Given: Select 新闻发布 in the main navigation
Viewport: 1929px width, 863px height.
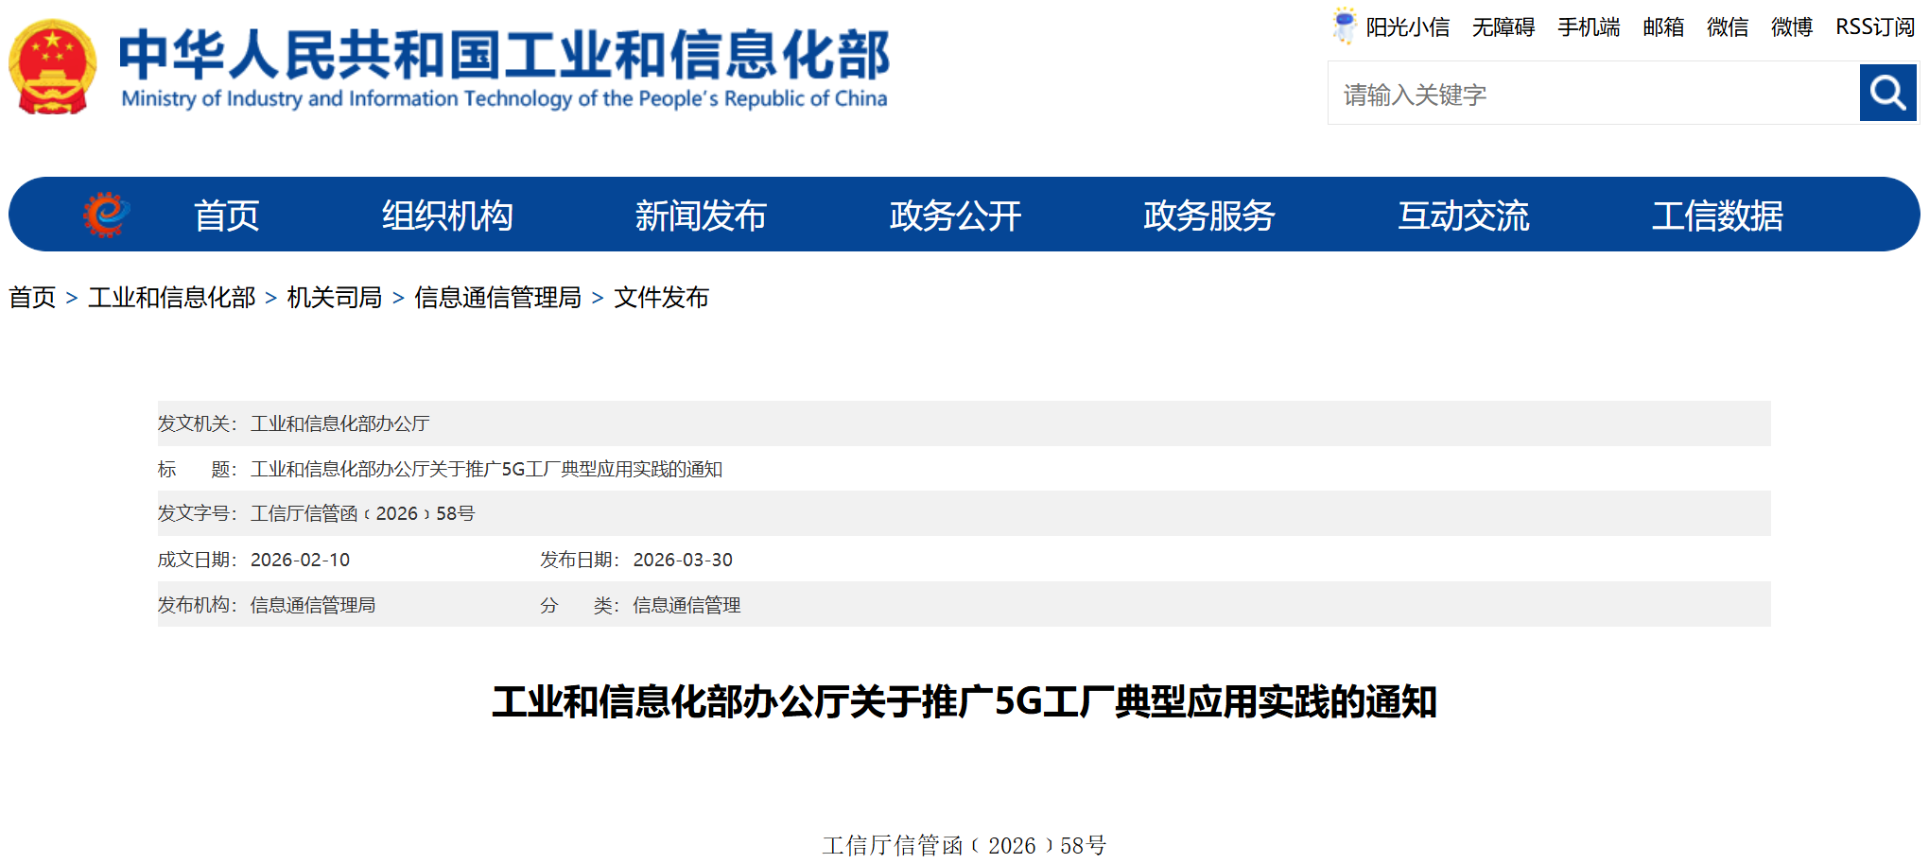Looking at the screenshot, I should [701, 216].
